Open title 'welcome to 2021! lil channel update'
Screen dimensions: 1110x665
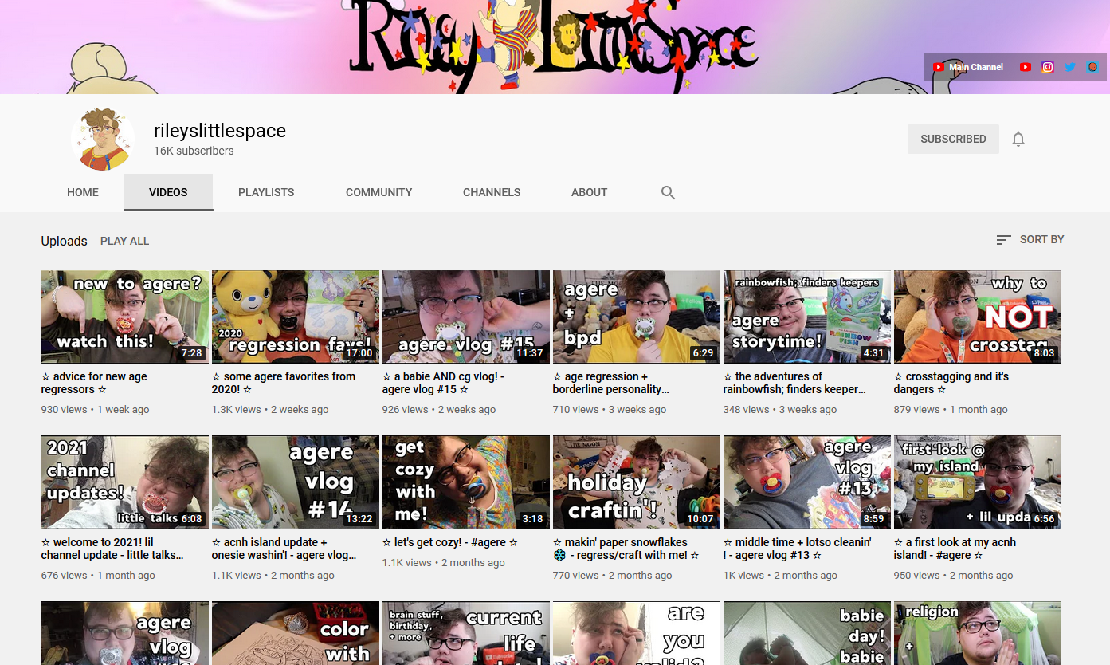(x=112, y=549)
